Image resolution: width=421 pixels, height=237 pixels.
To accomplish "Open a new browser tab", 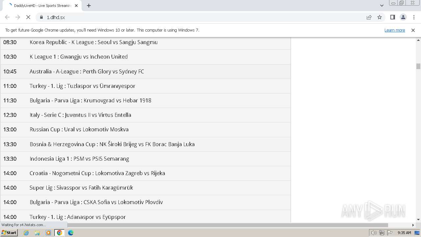I will tap(88, 6).
